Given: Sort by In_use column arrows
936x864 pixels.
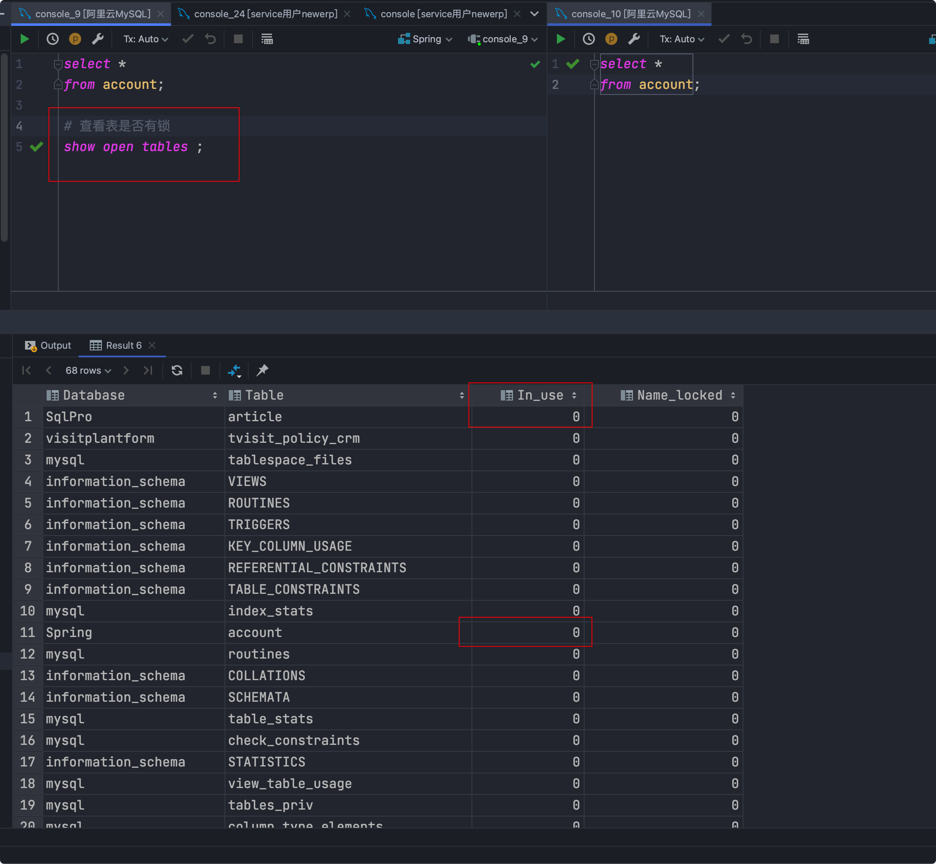Looking at the screenshot, I should click(x=574, y=395).
